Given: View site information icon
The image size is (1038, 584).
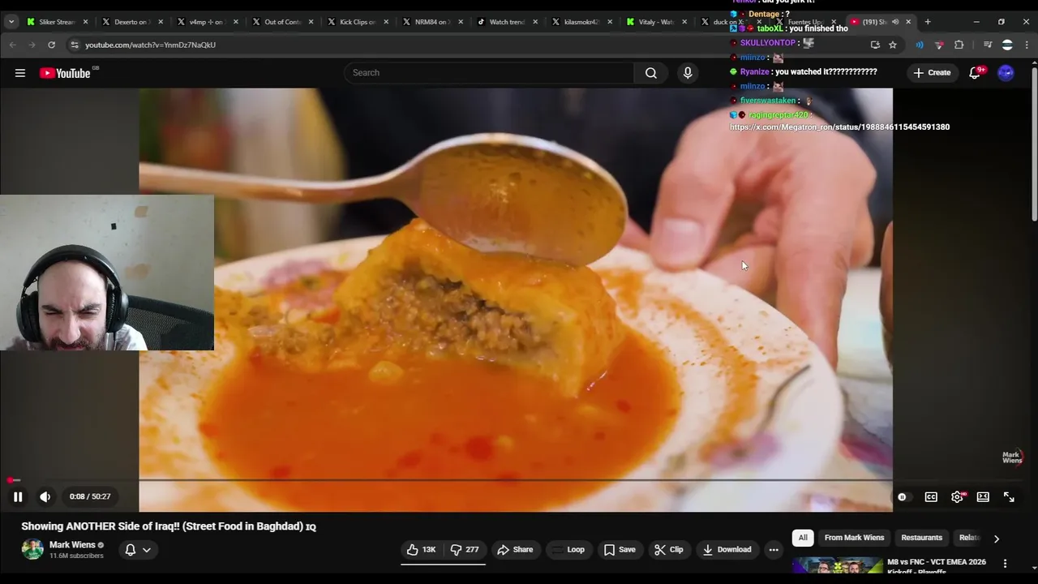Looking at the screenshot, I should coord(75,45).
